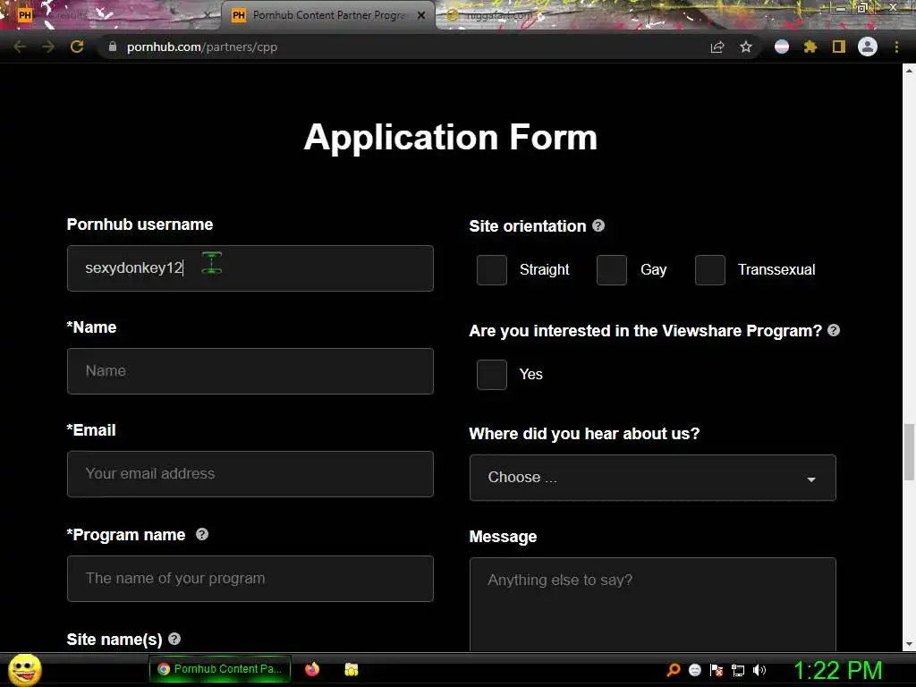Open the smiley face Start button

point(24,669)
